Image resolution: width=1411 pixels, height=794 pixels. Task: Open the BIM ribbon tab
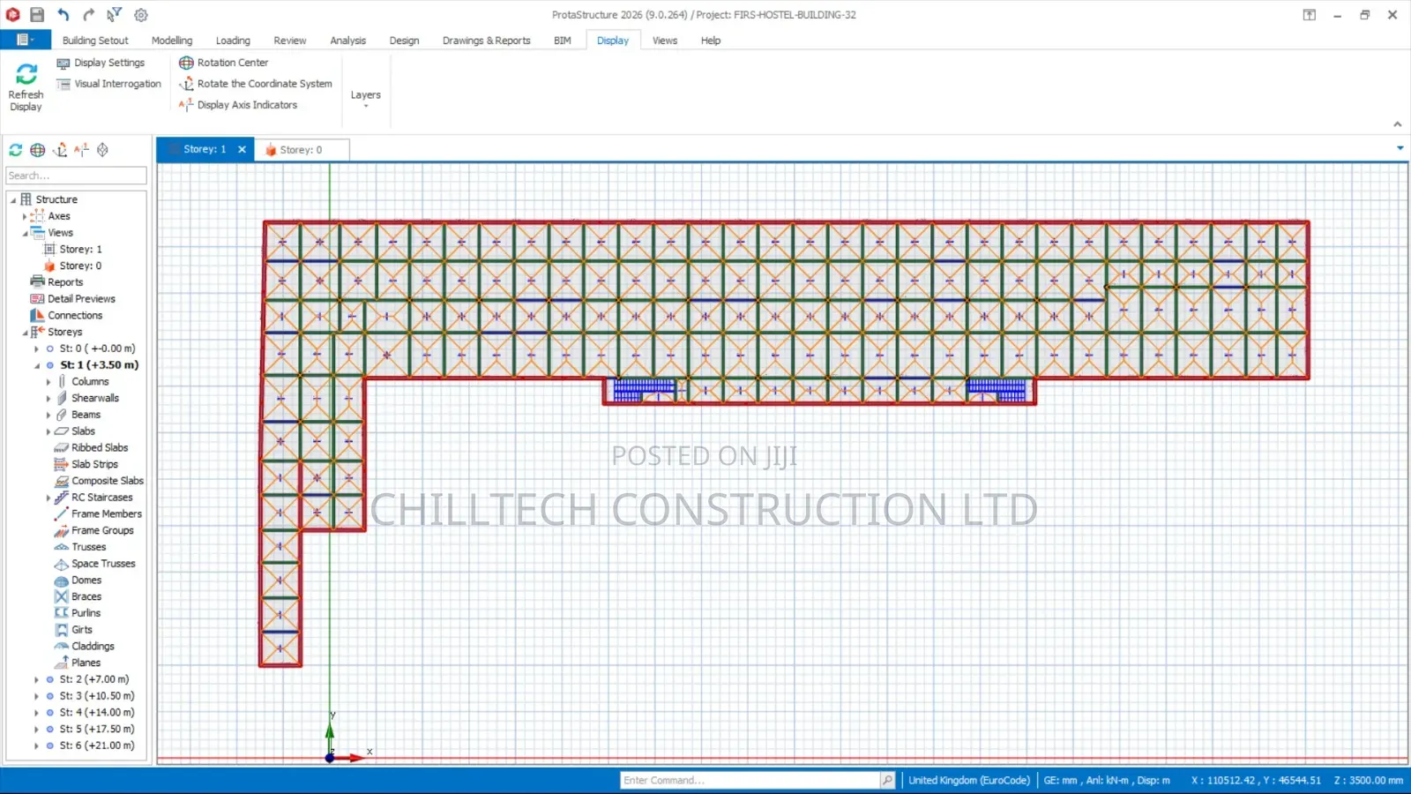click(563, 41)
